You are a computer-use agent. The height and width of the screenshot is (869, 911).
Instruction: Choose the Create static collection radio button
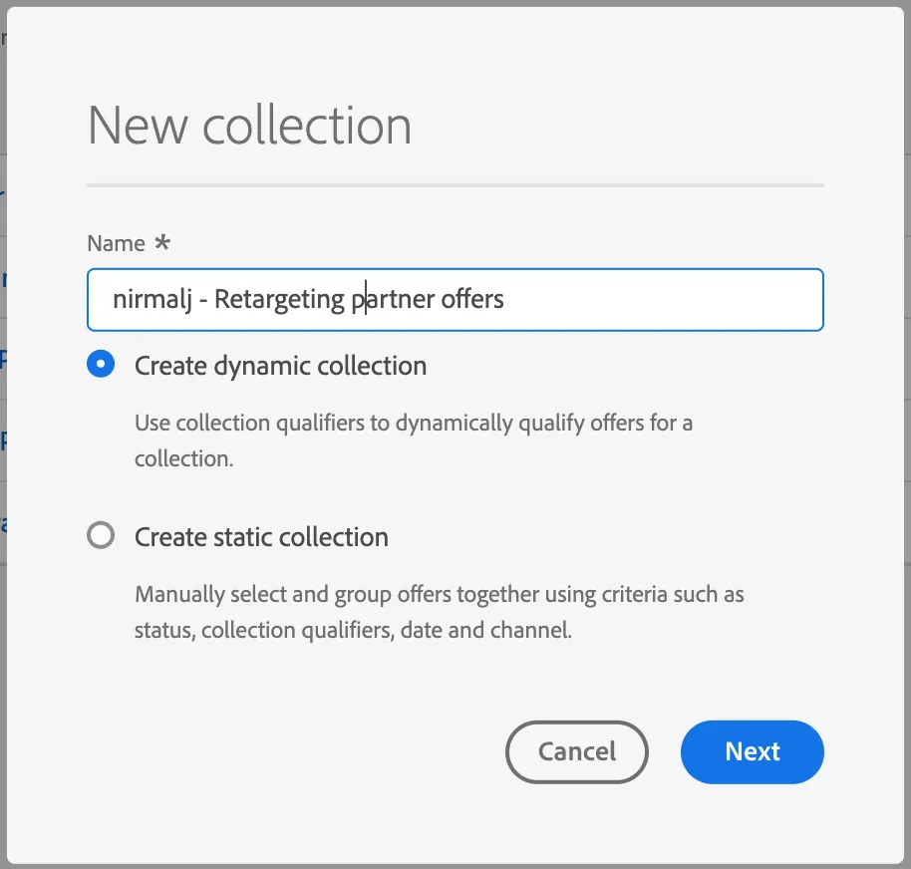101,535
